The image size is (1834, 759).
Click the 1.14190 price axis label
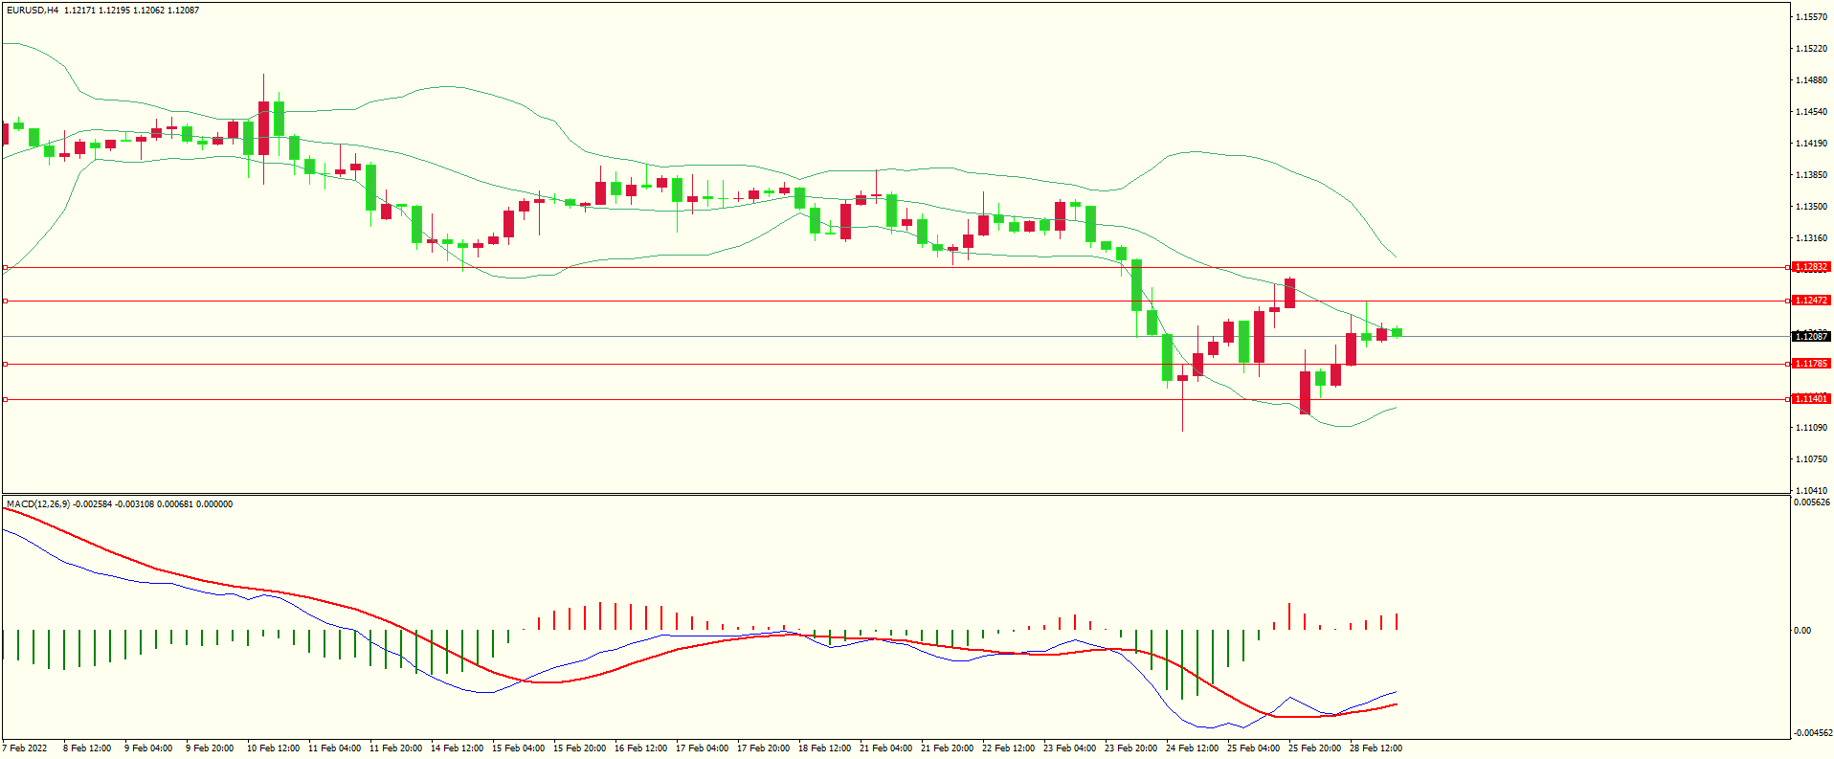coord(1812,144)
